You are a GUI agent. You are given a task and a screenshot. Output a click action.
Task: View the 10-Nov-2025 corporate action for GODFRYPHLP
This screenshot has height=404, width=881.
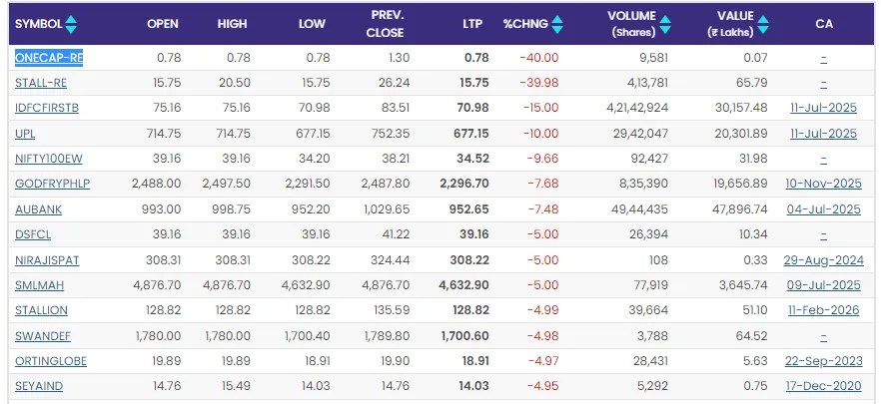point(823,184)
